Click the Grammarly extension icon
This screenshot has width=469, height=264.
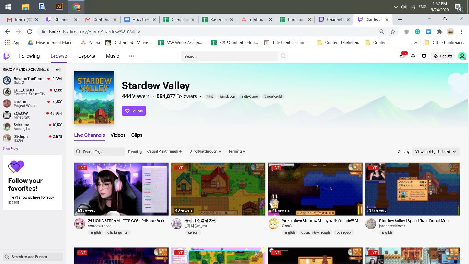tap(417, 32)
